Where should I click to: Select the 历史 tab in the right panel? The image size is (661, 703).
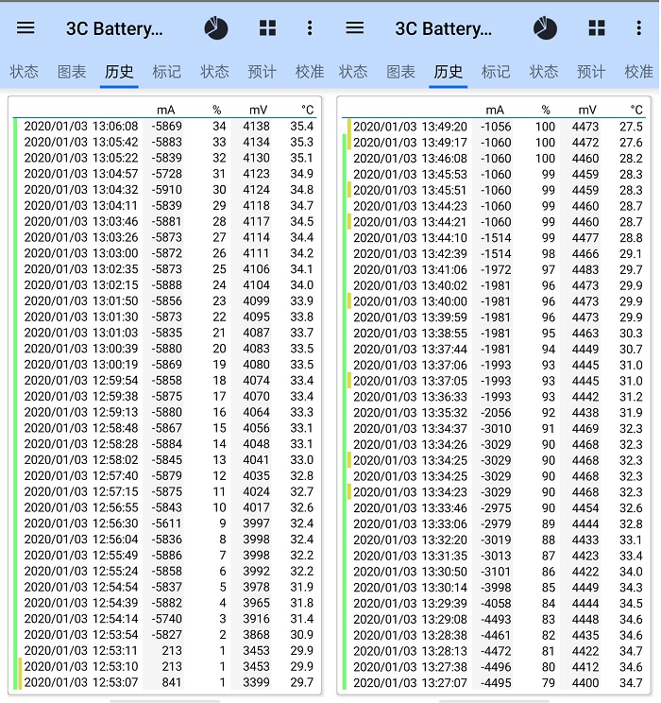(x=449, y=72)
